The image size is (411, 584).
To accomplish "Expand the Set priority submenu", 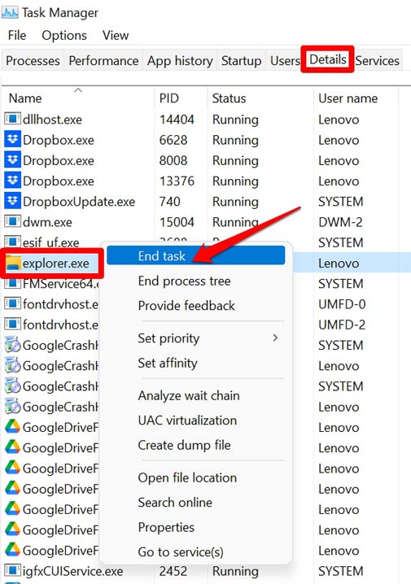I will pyautogui.click(x=196, y=338).
